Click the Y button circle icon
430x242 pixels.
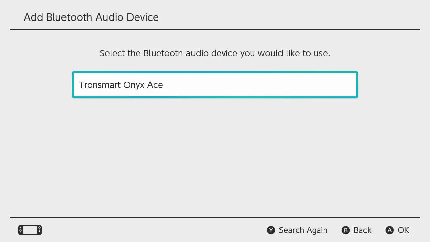pos(271,230)
